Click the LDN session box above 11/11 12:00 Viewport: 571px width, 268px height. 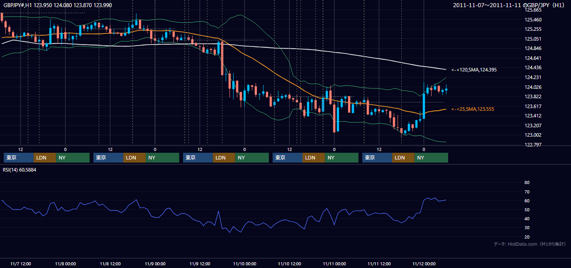pos(403,158)
